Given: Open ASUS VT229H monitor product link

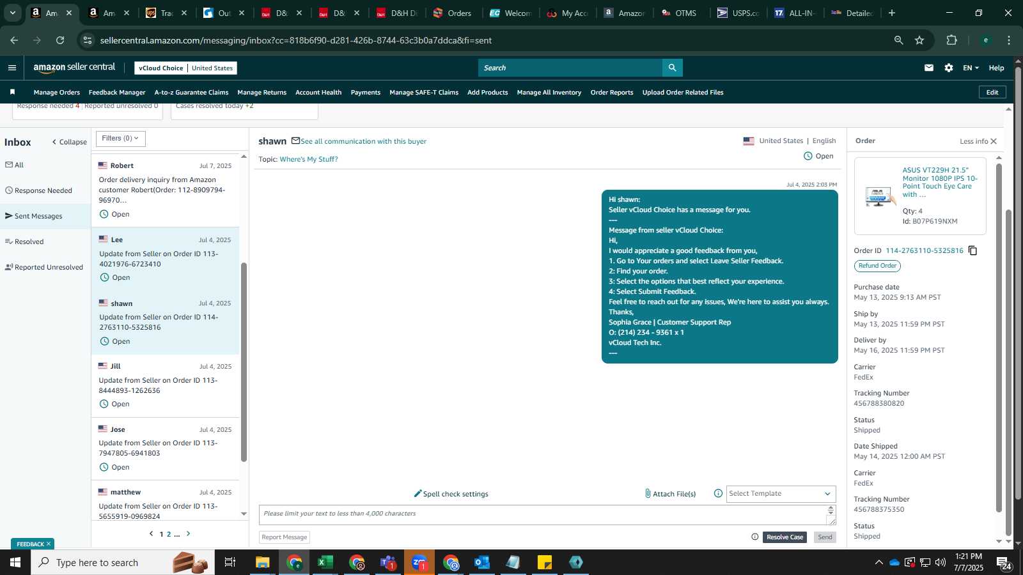Looking at the screenshot, I should click(940, 182).
